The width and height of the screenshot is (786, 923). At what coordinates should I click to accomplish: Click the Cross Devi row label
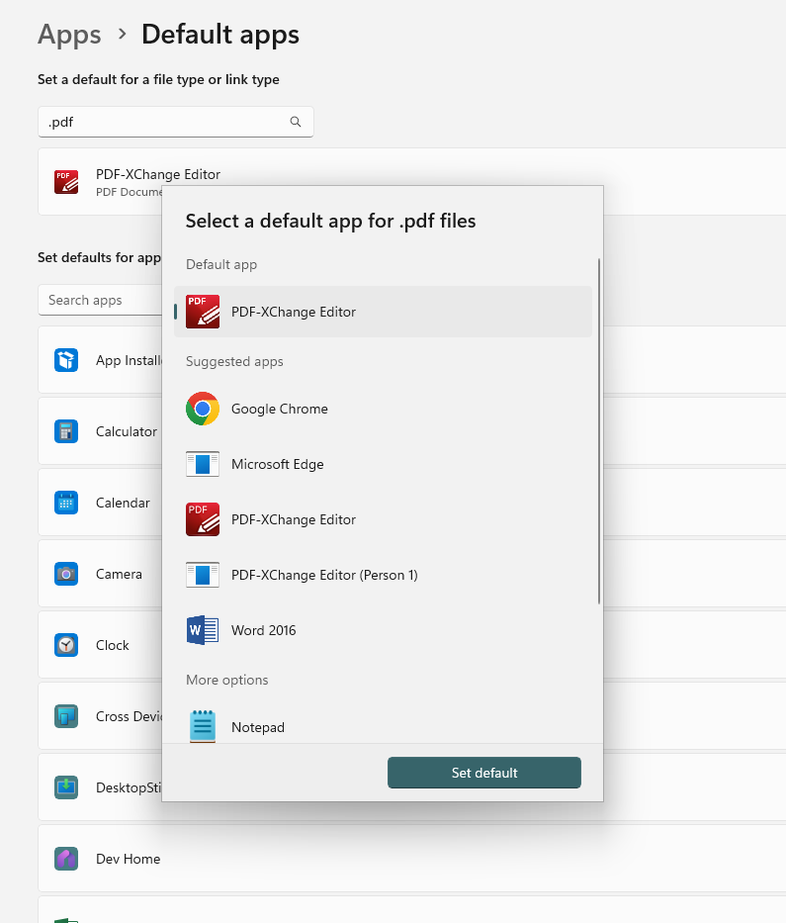[129, 716]
